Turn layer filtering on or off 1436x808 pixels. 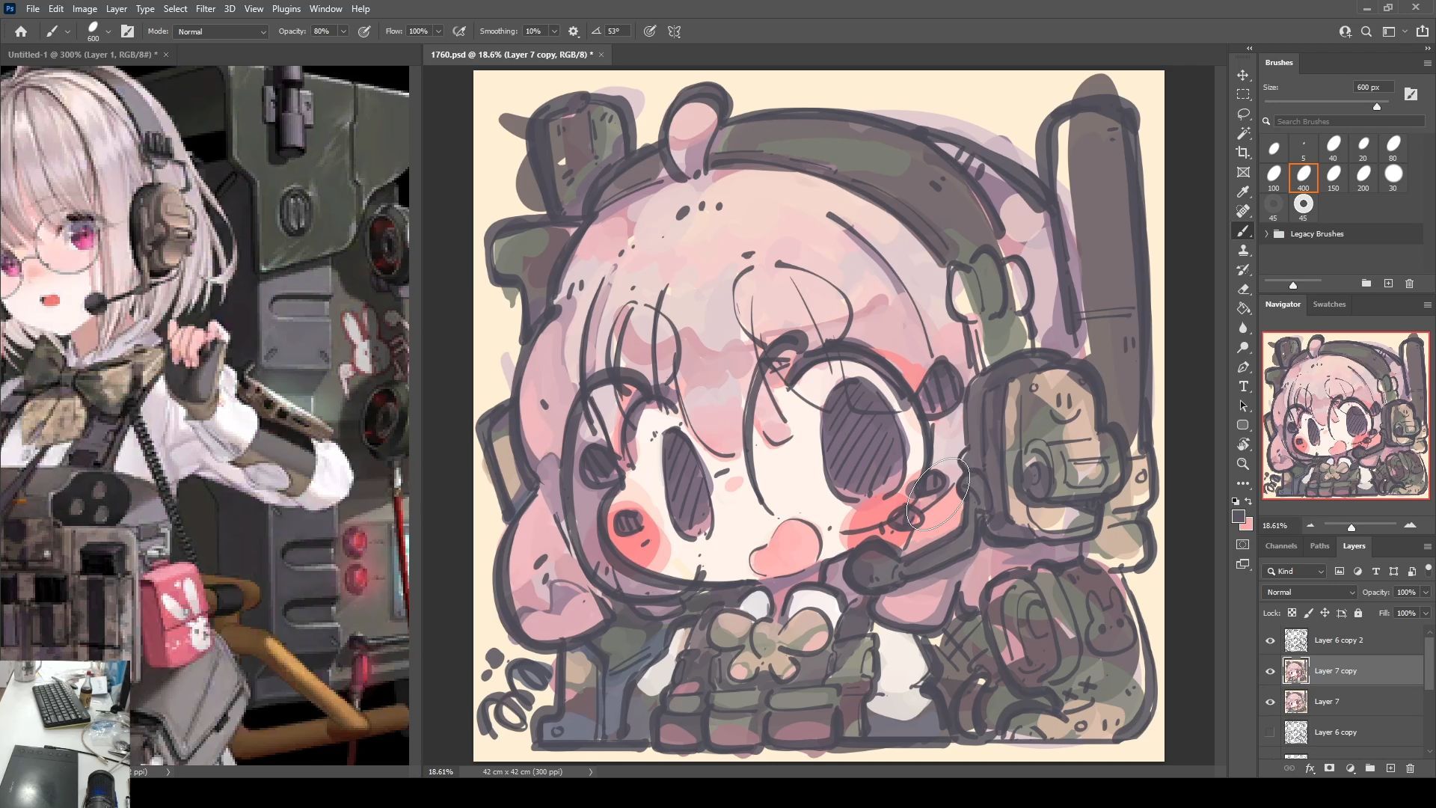[1428, 569]
